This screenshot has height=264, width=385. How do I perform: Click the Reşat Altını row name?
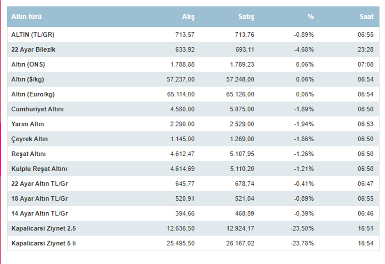pyautogui.click(x=29, y=154)
